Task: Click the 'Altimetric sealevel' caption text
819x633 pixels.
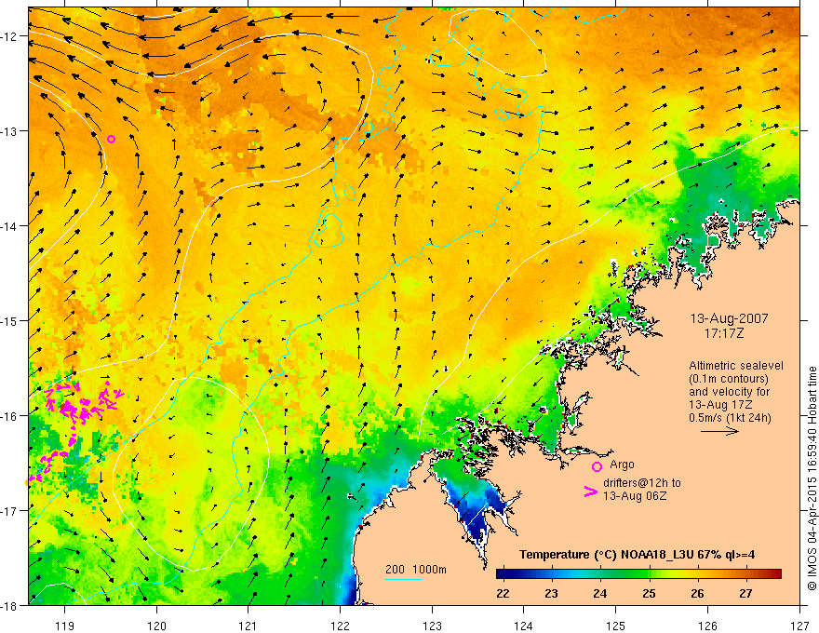Action: point(736,366)
